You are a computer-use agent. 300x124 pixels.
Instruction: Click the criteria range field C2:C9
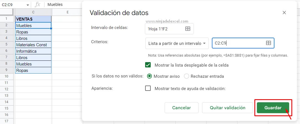click(243, 43)
